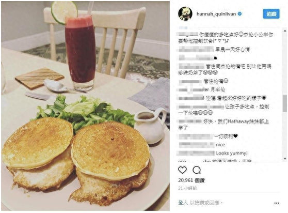This screenshot has width=288, height=213.
Task: Click the blurred username beside 'nice' comment
Action: point(197,145)
